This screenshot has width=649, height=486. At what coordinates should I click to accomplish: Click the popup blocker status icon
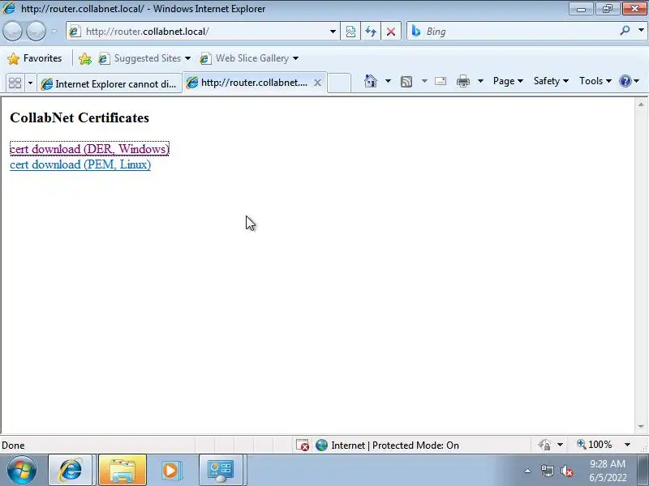[x=302, y=445]
